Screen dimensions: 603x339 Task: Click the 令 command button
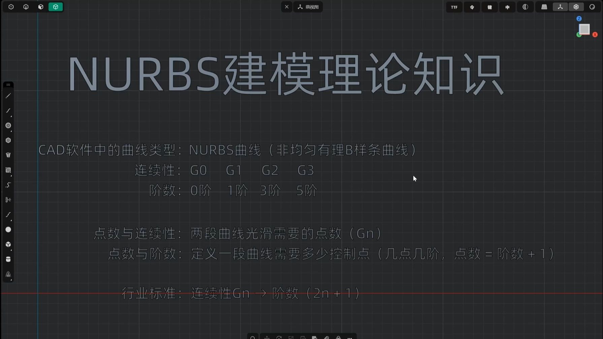472,7
